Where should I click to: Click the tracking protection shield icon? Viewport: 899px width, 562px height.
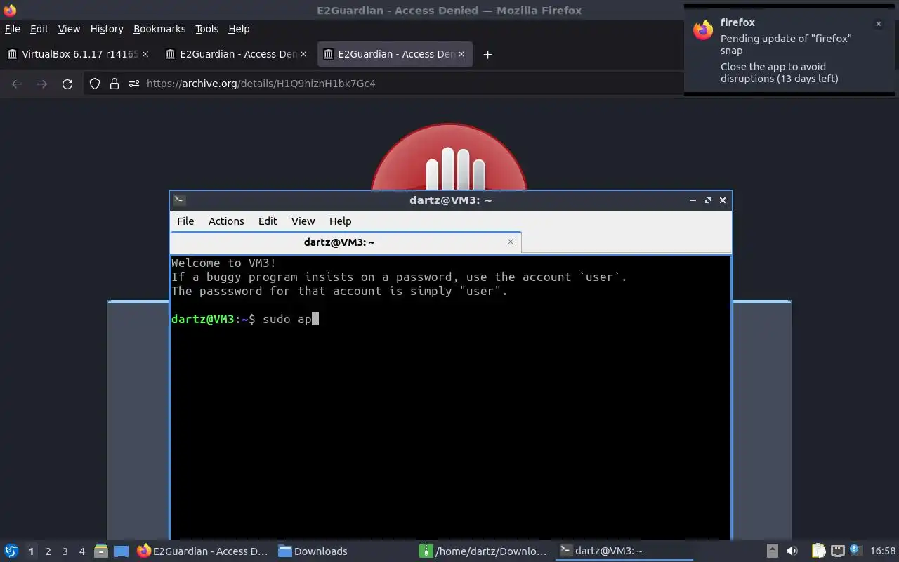(95, 84)
